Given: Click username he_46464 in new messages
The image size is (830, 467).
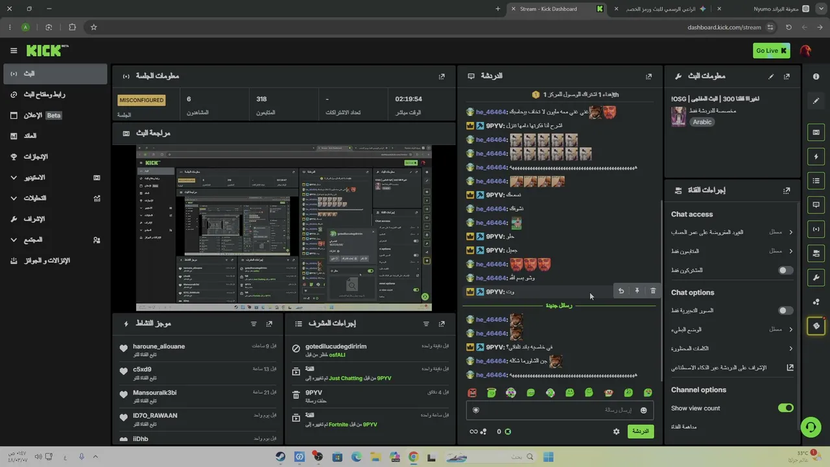Looking at the screenshot, I should point(491,319).
